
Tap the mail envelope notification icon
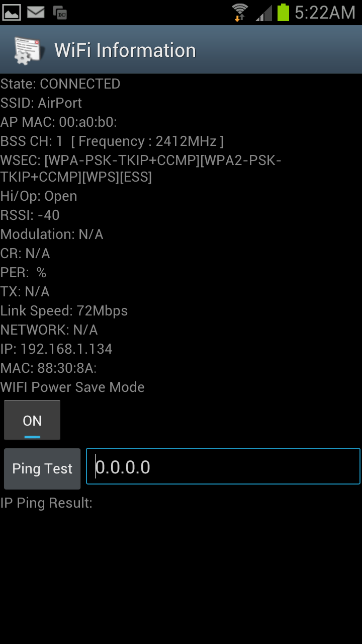tap(36, 12)
